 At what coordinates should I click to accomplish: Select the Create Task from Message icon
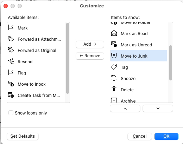[11, 95]
